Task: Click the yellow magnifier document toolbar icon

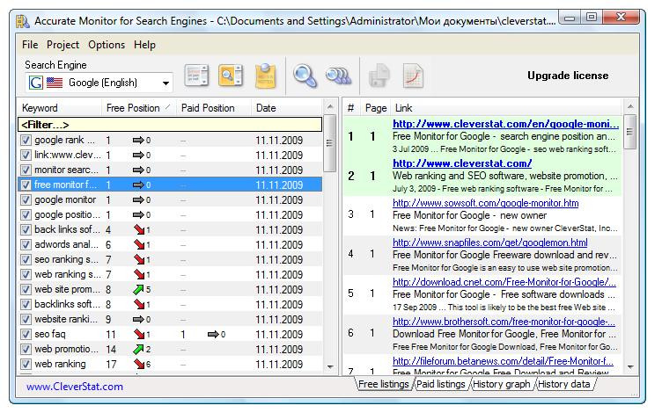Action: (x=231, y=76)
